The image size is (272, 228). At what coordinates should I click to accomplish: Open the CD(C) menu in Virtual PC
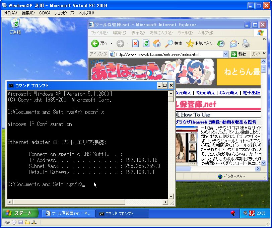coord(45,13)
